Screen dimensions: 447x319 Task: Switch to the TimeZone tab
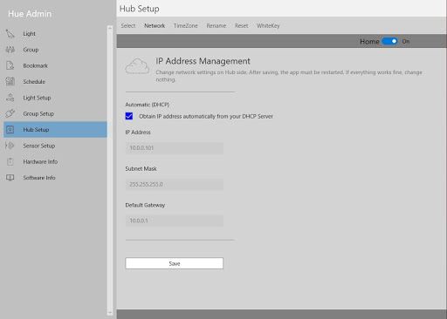pos(186,25)
